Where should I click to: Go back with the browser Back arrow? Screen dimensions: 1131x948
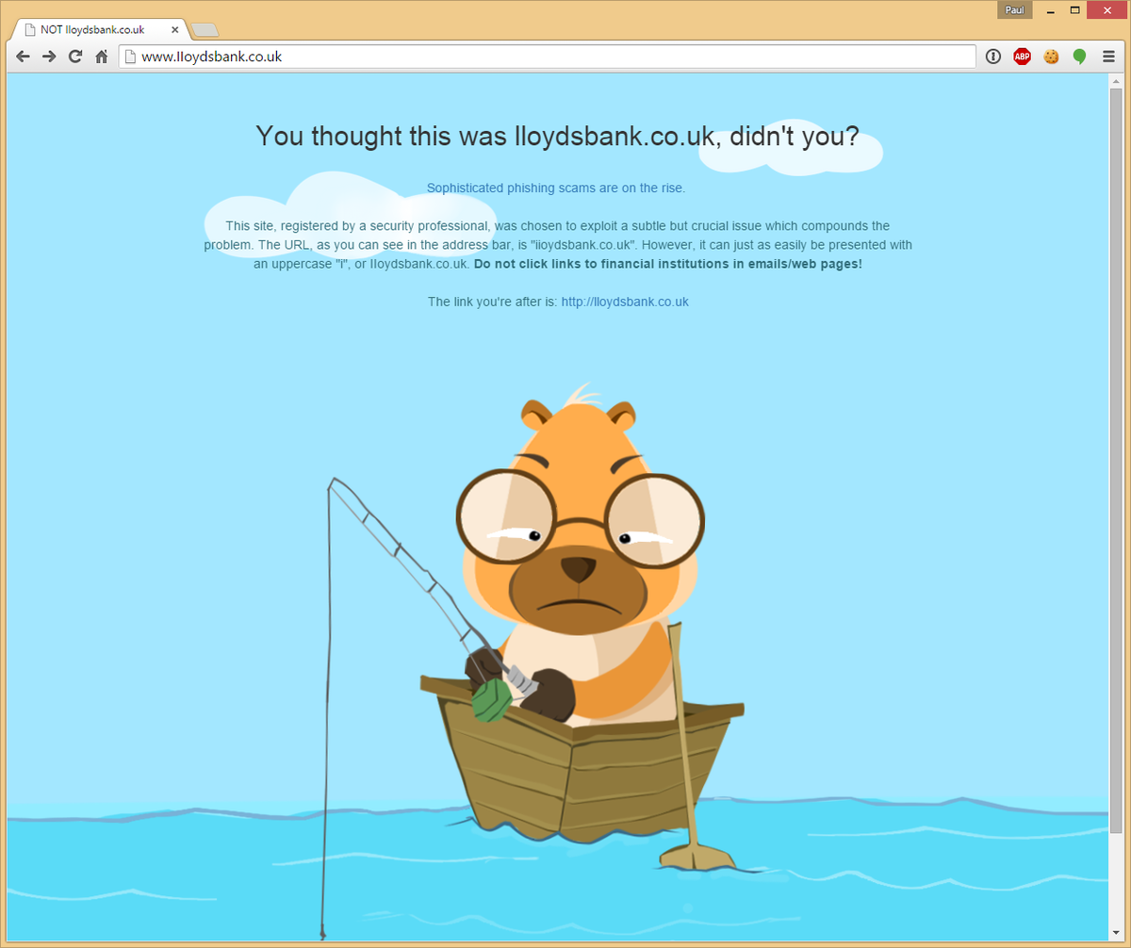tap(23, 57)
